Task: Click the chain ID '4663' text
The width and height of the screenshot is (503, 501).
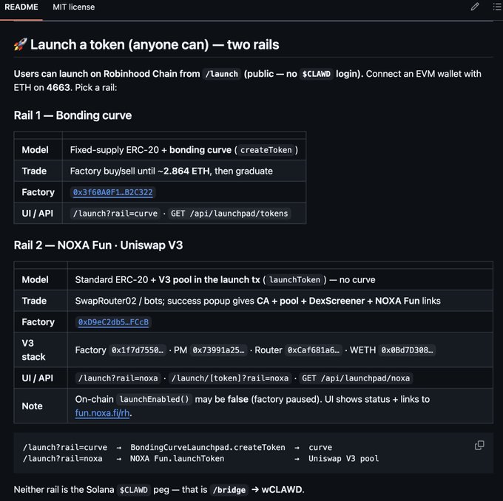Action: (58, 87)
